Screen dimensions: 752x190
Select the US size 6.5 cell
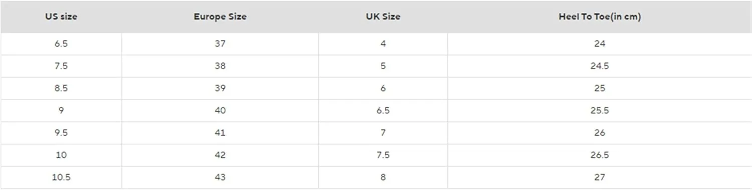[61, 44]
